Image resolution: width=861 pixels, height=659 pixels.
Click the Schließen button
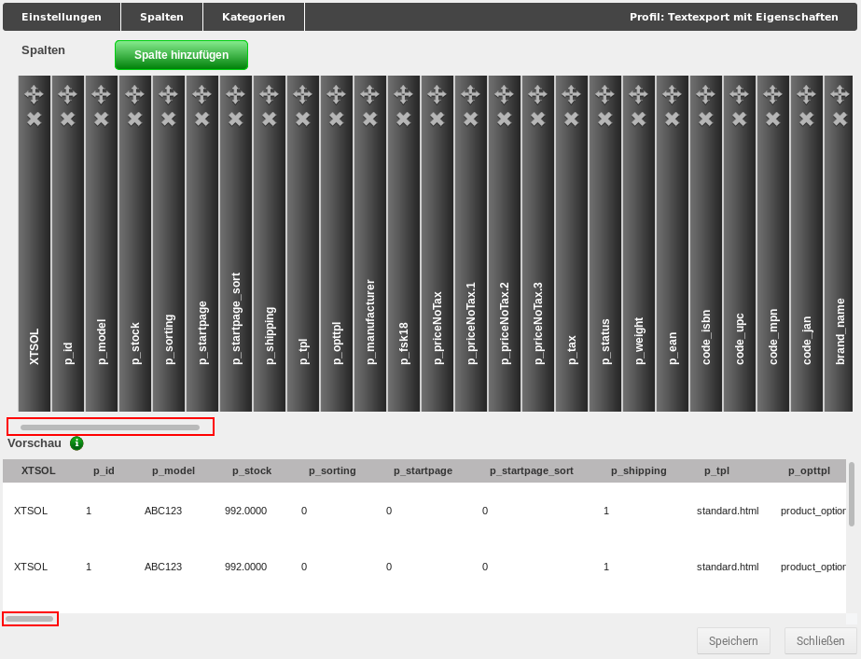click(819, 640)
